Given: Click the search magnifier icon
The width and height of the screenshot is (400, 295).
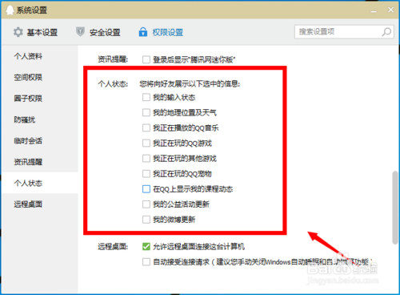Looking at the screenshot, I should 386,32.
